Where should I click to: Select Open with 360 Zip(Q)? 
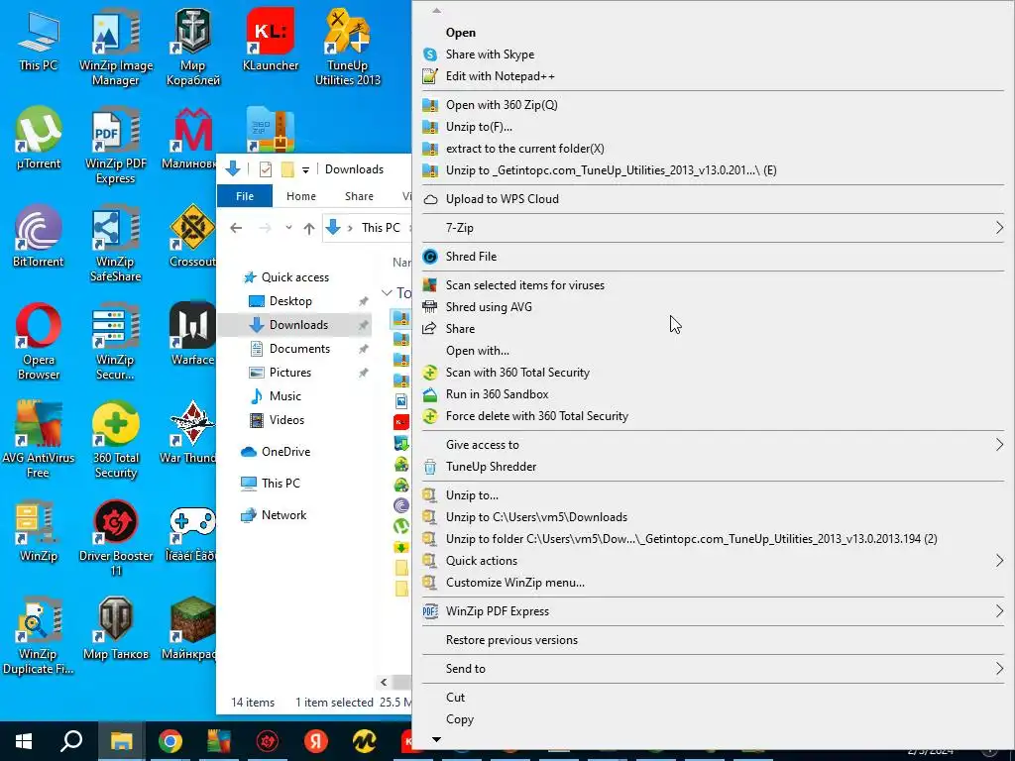coord(713,105)
